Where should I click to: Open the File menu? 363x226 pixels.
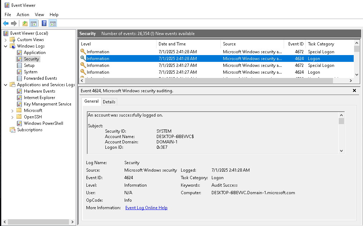point(8,15)
